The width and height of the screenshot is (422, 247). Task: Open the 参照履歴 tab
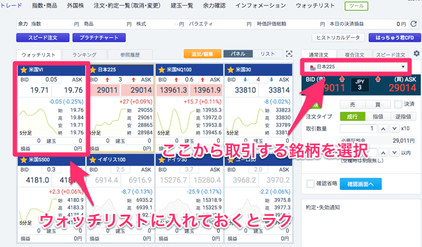pyautogui.click(x=130, y=55)
